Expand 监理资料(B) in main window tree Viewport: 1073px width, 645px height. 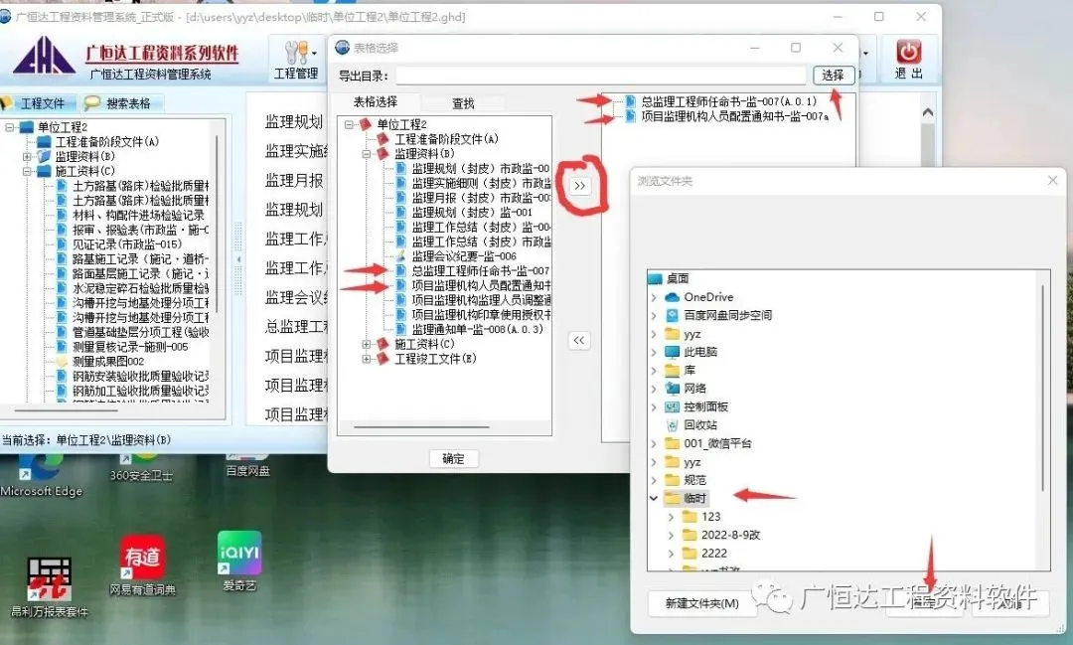pyautogui.click(x=27, y=157)
